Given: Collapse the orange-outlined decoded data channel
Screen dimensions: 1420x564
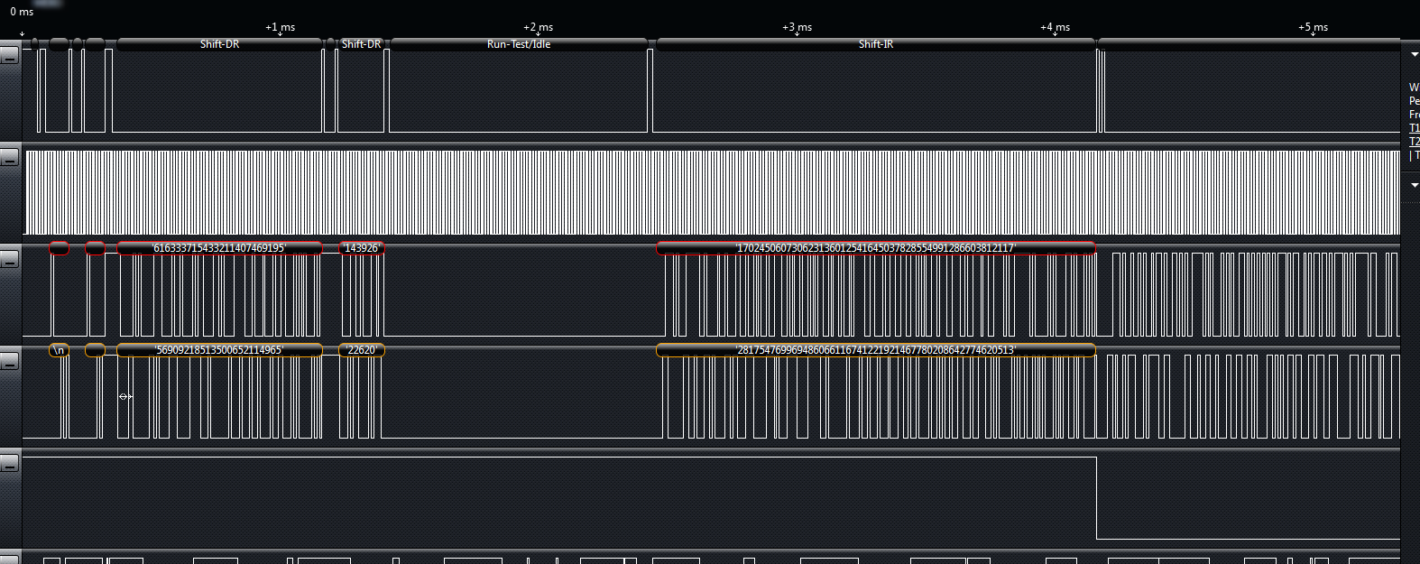Looking at the screenshot, I should coord(9,362).
